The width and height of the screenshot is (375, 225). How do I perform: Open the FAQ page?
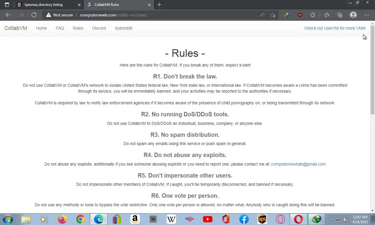click(60, 28)
